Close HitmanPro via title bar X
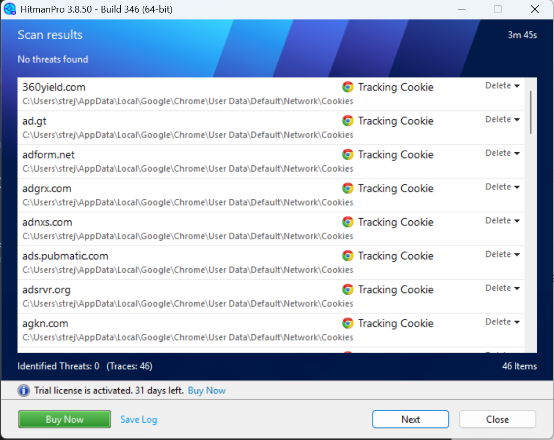554x440 pixels. (535, 9)
